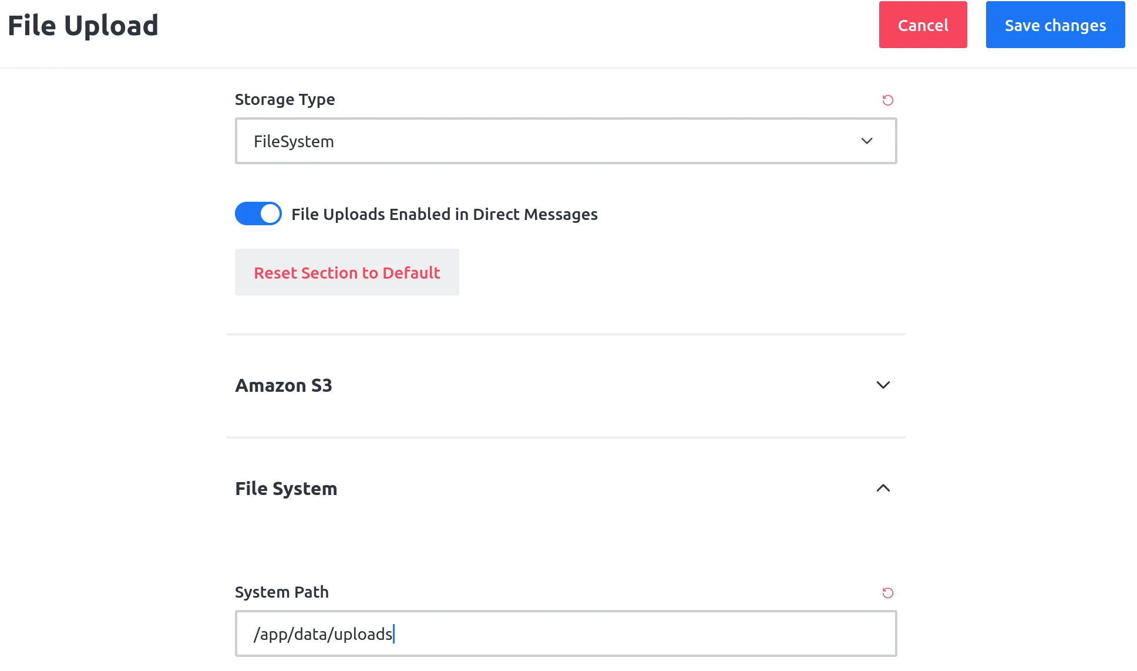Click the upward chevron on File System row
Viewport: 1137px width, 671px height.
tap(883, 488)
